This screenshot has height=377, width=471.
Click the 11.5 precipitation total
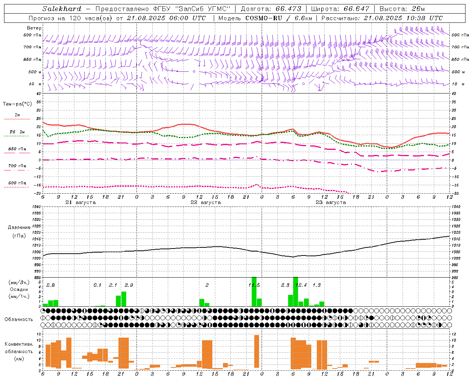pyautogui.click(x=254, y=285)
